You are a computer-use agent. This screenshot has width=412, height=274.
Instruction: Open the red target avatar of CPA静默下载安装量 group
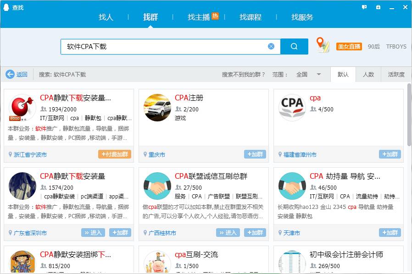(22, 108)
